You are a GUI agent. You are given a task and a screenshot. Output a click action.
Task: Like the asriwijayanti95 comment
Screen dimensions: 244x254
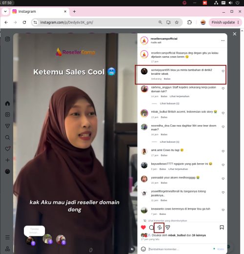[x=223, y=71]
